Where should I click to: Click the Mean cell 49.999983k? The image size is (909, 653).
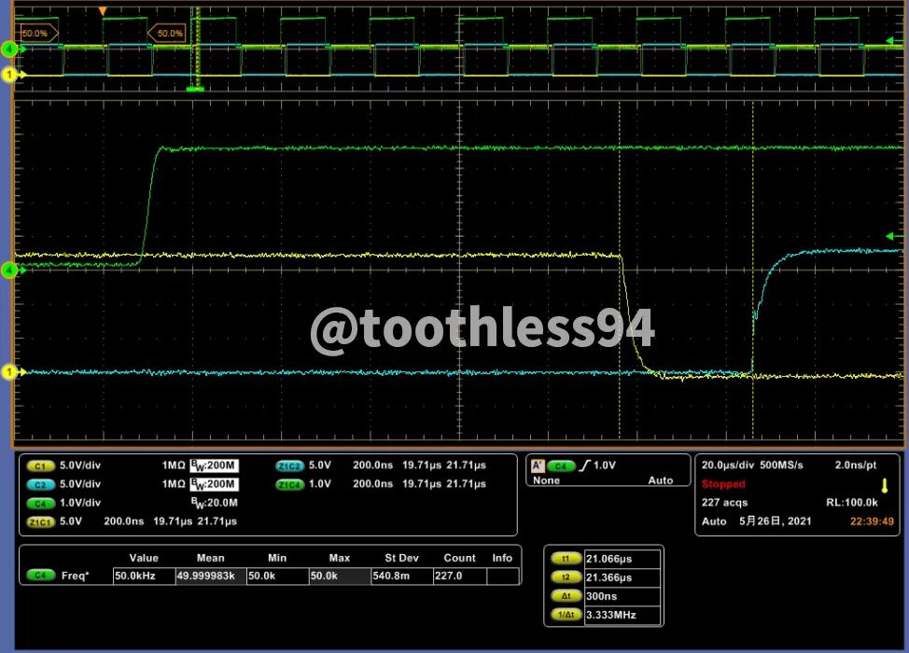click(210, 576)
